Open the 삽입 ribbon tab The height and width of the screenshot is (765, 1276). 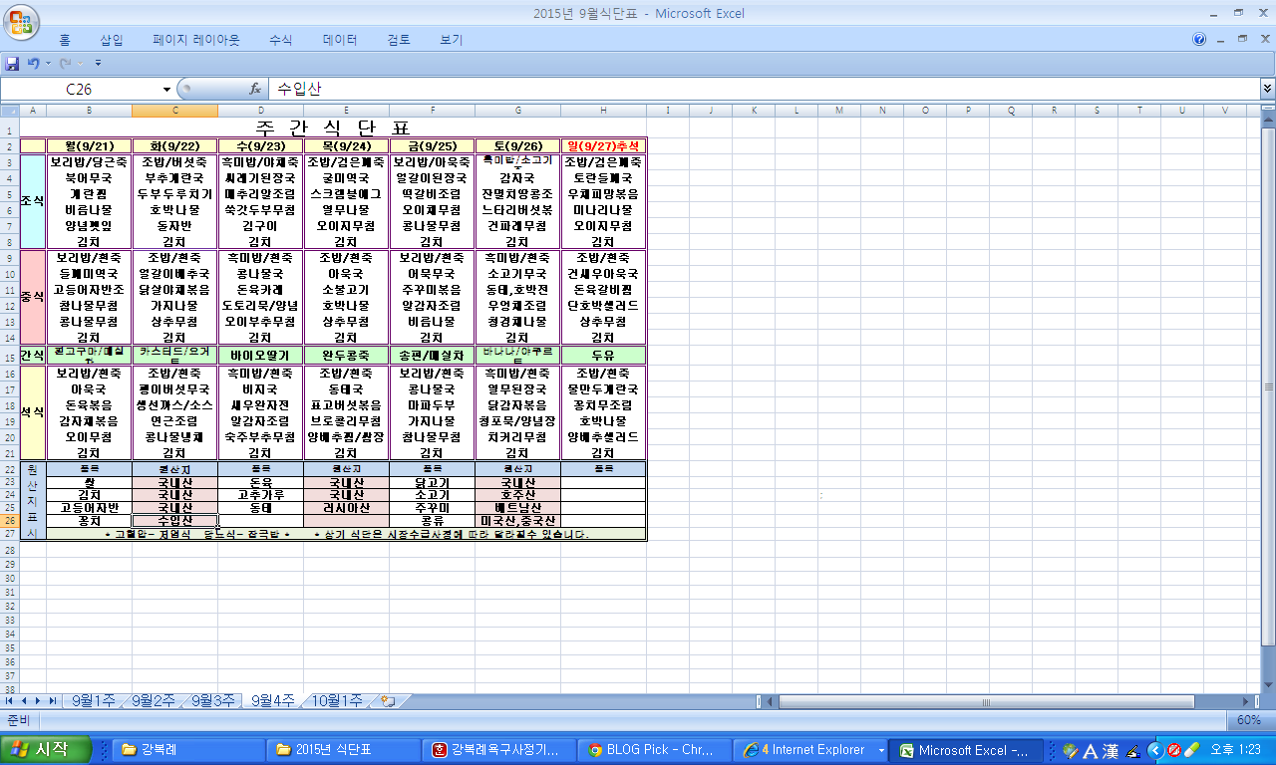point(112,40)
